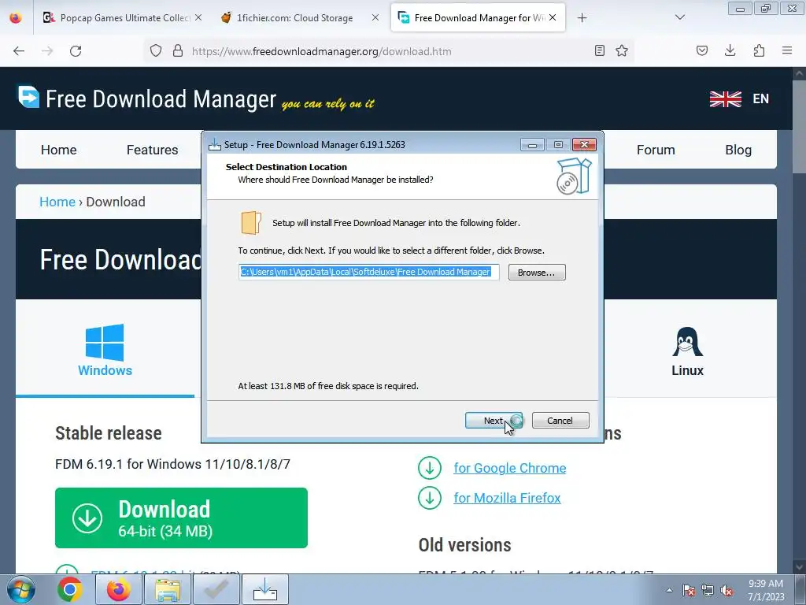Open the Features navigation menu item
Image resolution: width=806 pixels, height=605 pixels.
point(152,150)
